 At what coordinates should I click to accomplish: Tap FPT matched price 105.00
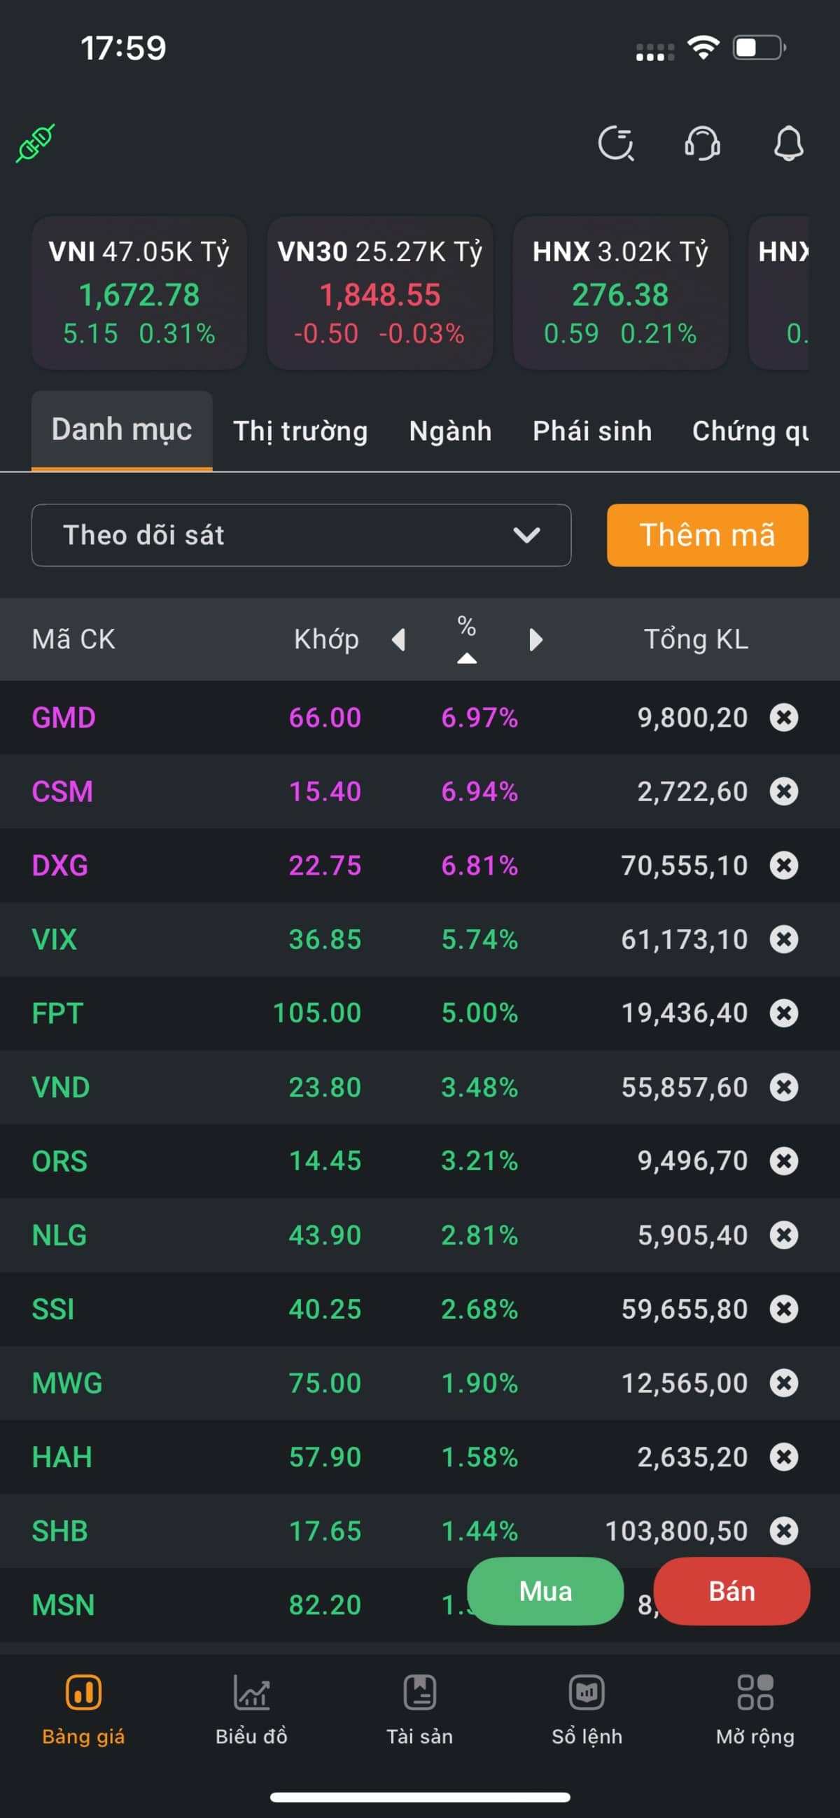(316, 1013)
